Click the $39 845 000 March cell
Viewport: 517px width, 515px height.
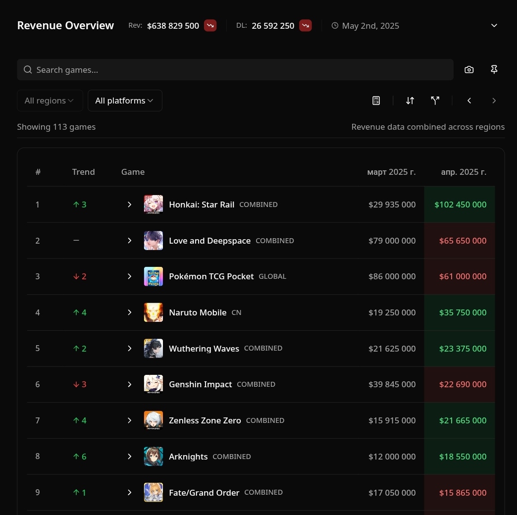point(392,384)
